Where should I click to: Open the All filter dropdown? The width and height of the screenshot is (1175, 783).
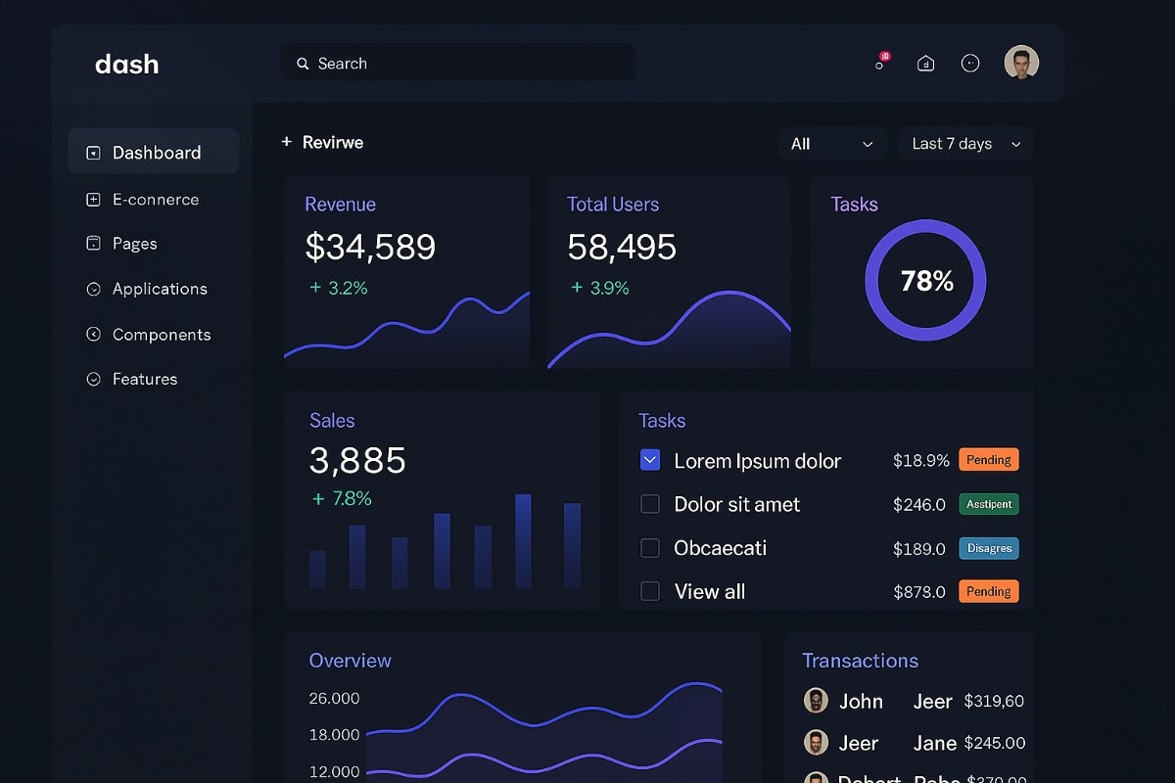[x=831, y=143]
